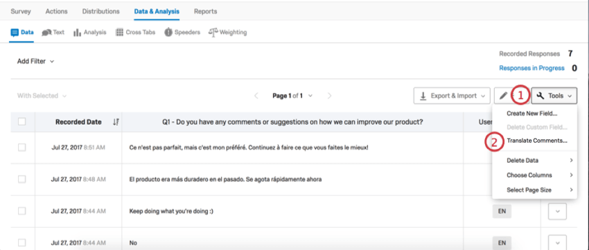Select Create New Field option
This screenshot has width=589, height=250.
[x=532, y=113]
